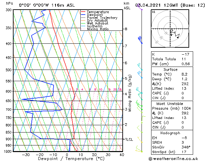The width and height of the screenshot is (208, 161).
Task: Click the purple wind barb at 300 hPa
Action: pyautogui.click(x=140, y=7)
